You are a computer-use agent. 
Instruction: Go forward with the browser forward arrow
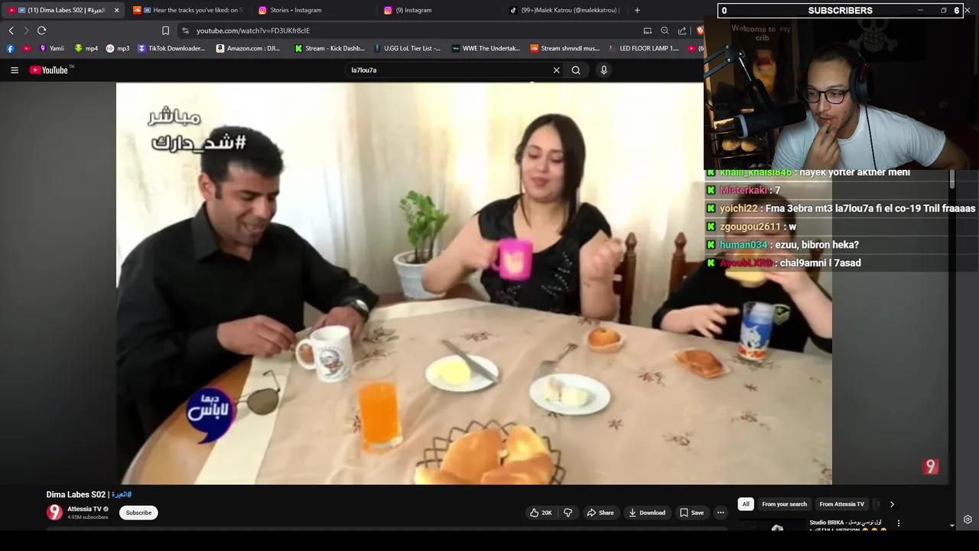26,31
